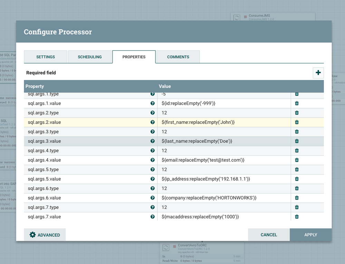Delete the sql.args.3.type property
Screen dimensions: 345x264
[297, 132]
